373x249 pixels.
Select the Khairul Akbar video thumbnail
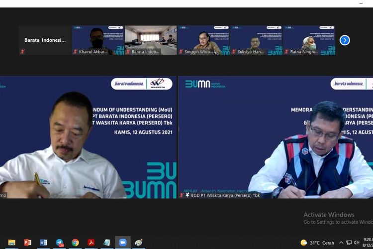pyautogui.click(x=98, y=40)
